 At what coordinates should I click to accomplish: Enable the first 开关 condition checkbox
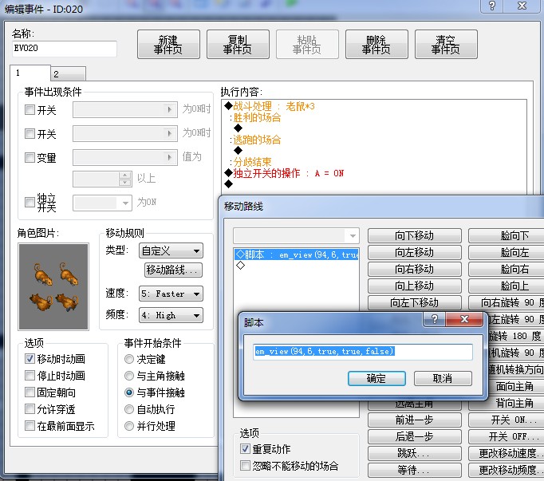[30, 110]
